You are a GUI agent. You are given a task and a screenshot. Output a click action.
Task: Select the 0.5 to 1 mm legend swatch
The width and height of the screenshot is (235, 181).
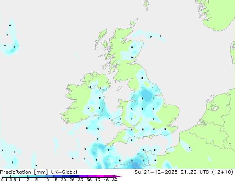click(x=15, y=176)
